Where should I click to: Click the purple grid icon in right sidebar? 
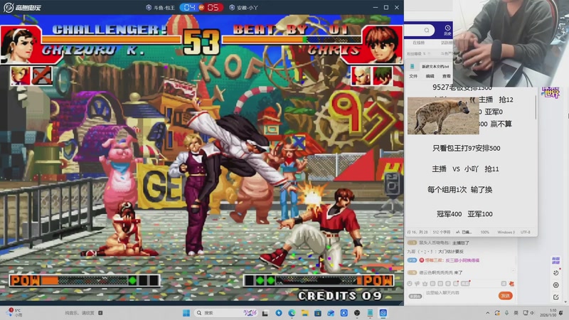555,260
